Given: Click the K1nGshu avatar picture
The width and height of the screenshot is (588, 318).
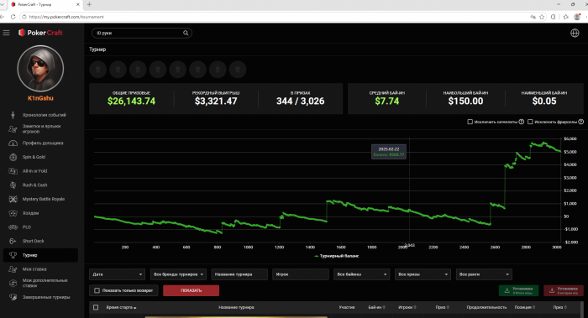Looking at the screenshot, I should tap(40, 69).
